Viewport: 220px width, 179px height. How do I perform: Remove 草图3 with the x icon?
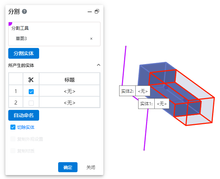91,39
